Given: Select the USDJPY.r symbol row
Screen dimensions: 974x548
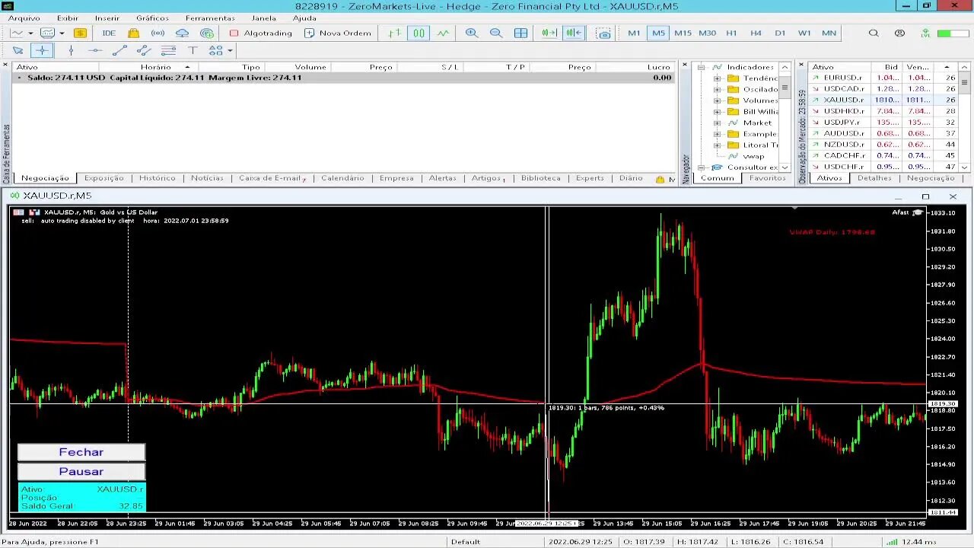Looking at the screenshot, I should 881,122.
